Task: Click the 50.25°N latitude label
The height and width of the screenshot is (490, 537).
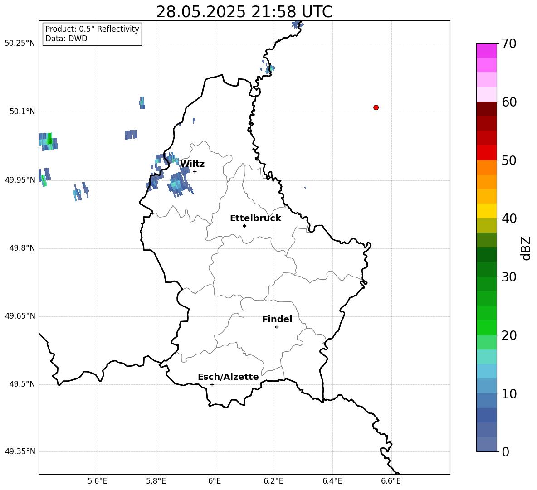Action: pyautogui.click(x=20, y=44)
